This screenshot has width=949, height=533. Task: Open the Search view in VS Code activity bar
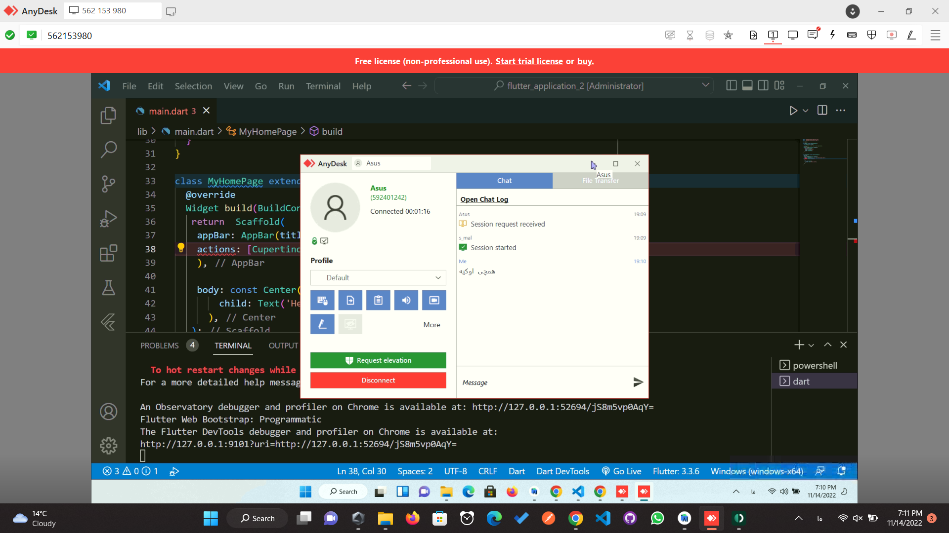(108, 149)
